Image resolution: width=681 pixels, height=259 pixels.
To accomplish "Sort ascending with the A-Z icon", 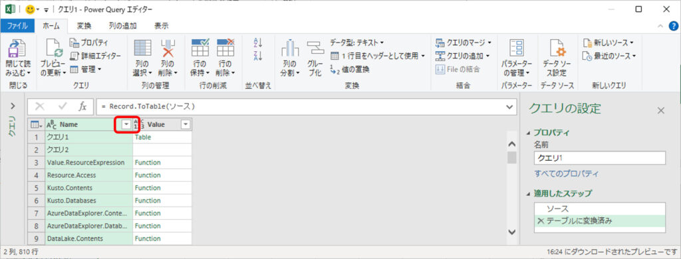I will (258, 43).
